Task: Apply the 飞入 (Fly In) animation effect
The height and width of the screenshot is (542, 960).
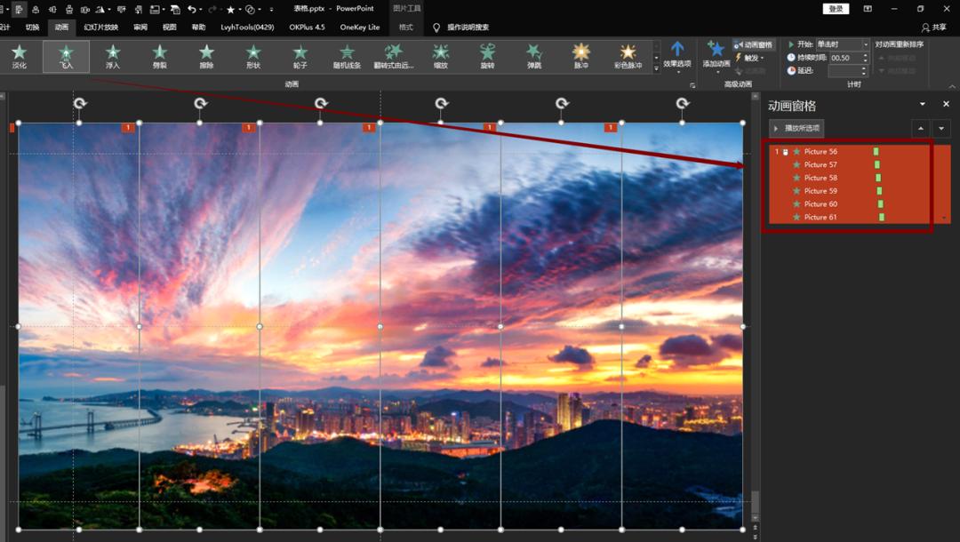Action: point(66,56)
